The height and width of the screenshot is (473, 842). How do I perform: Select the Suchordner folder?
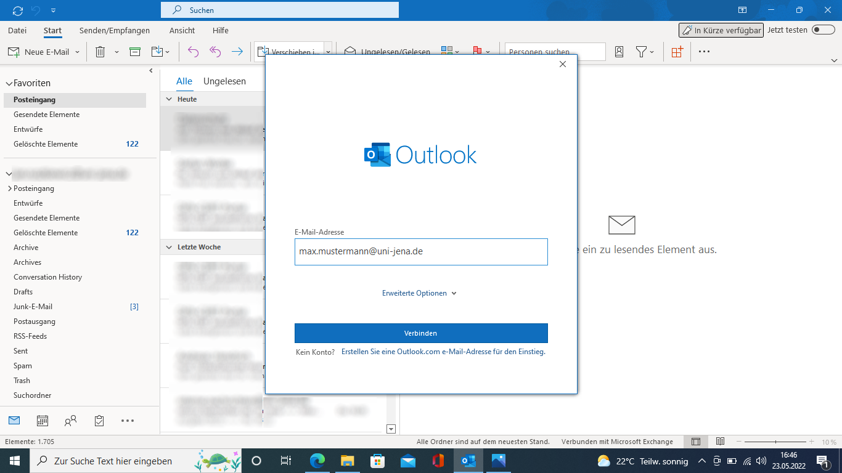coord(33,395)
